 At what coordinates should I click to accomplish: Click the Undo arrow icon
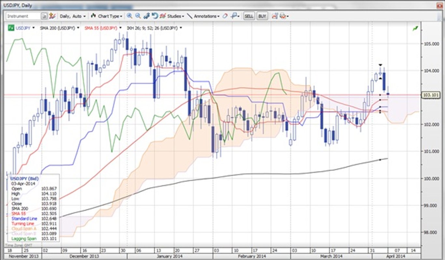click(154, 16)
